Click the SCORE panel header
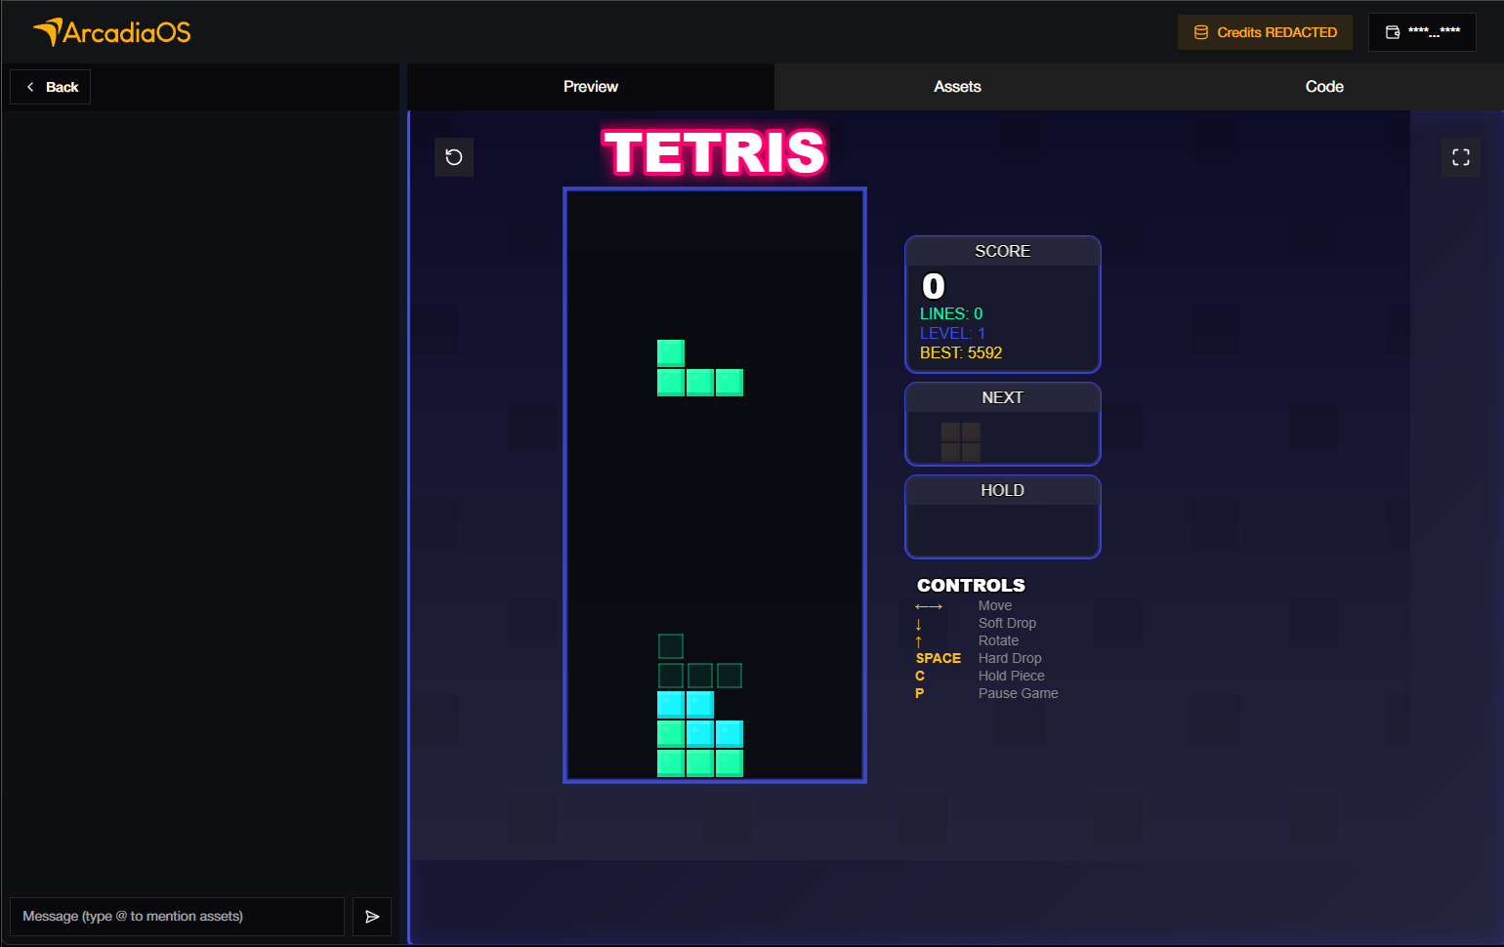1504x947 pixels. click(x=1003, y=251)
